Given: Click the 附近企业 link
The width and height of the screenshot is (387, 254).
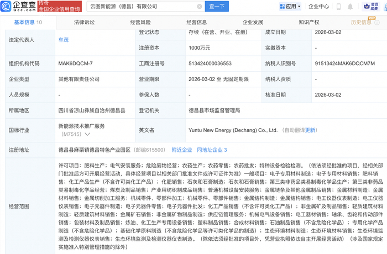Looking at the screenshot, I should (182, 150).
